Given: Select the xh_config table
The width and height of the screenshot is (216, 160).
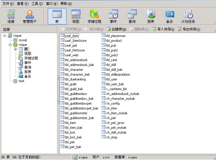Looking at the screenshot, I should [113, 103].
